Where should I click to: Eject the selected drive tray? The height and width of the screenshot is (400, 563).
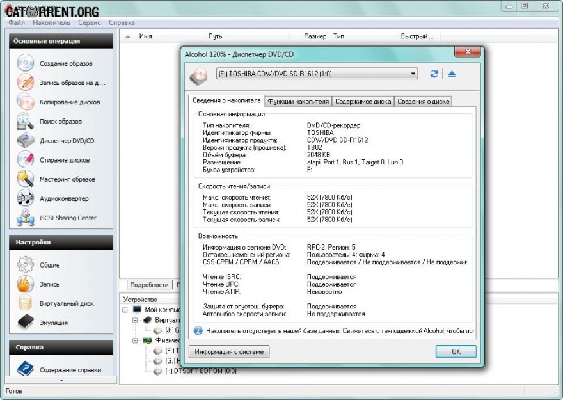tap(452, 74)
